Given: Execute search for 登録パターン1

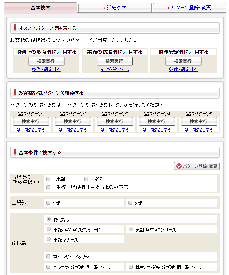Looking at the screenshot, I should coord(31,122).
